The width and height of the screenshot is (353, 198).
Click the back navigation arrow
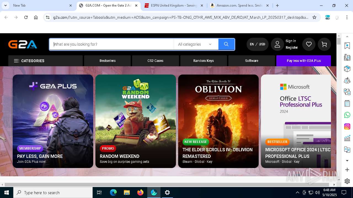6,17
